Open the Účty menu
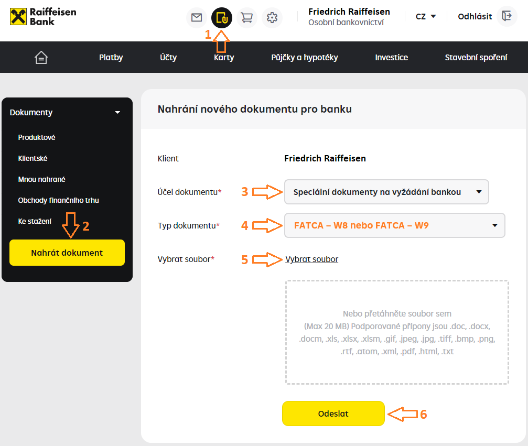Image resolution: width=528 pixels, height=446 pixels. [x=168, y=58]
